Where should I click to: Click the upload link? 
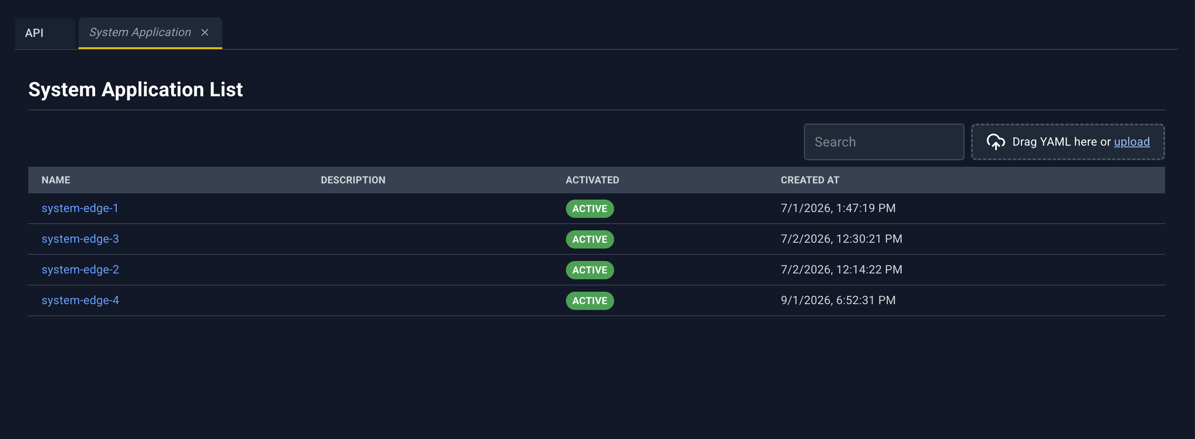(1131, 142)
